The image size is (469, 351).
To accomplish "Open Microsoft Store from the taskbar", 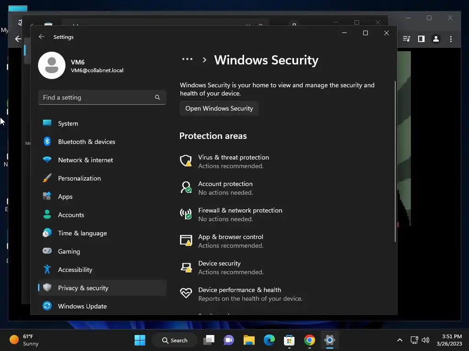I will click(289, 340).
